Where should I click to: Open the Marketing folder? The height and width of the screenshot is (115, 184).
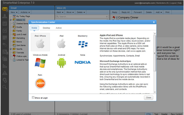[21, 38]
